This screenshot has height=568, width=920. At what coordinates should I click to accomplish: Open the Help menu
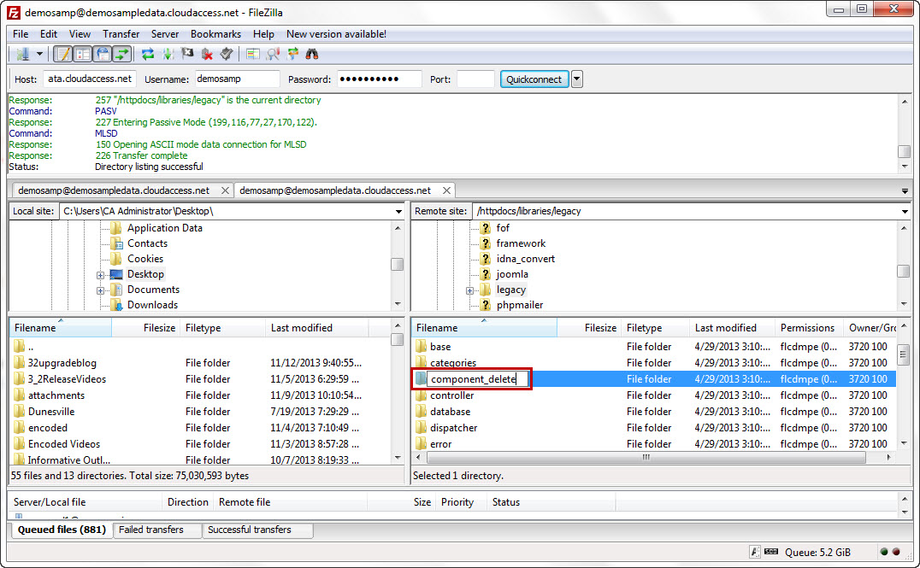[x=263, y=34]
